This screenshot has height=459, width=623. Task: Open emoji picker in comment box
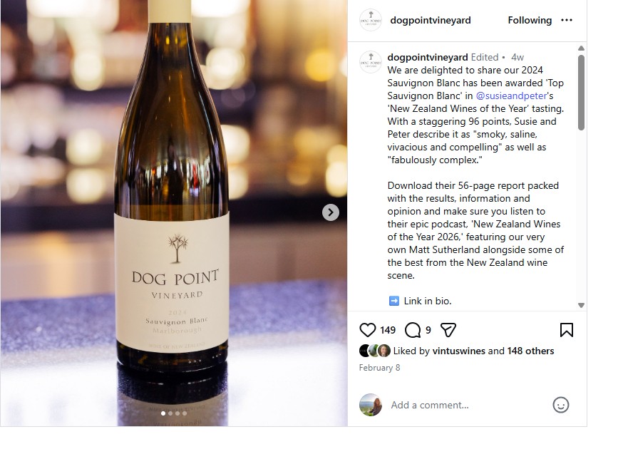click(x=561, y=405)
